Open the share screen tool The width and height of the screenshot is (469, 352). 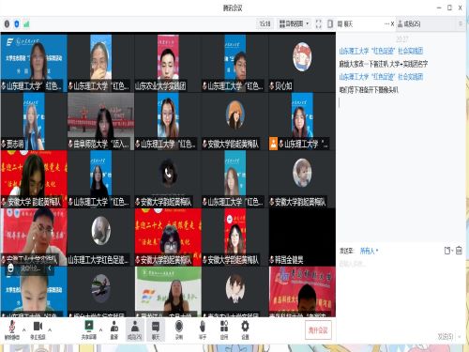click(89, 329)
